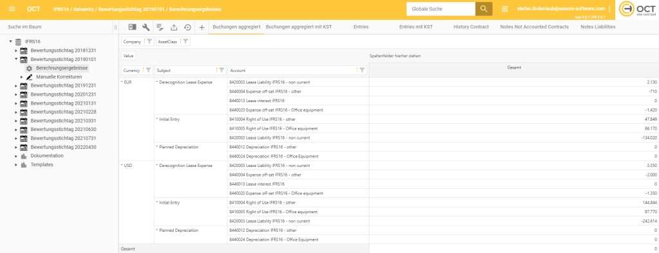Screen dimensions: 659x253
Task: Click the OCT one cool tool logo
Action: (x=636, y=10)
